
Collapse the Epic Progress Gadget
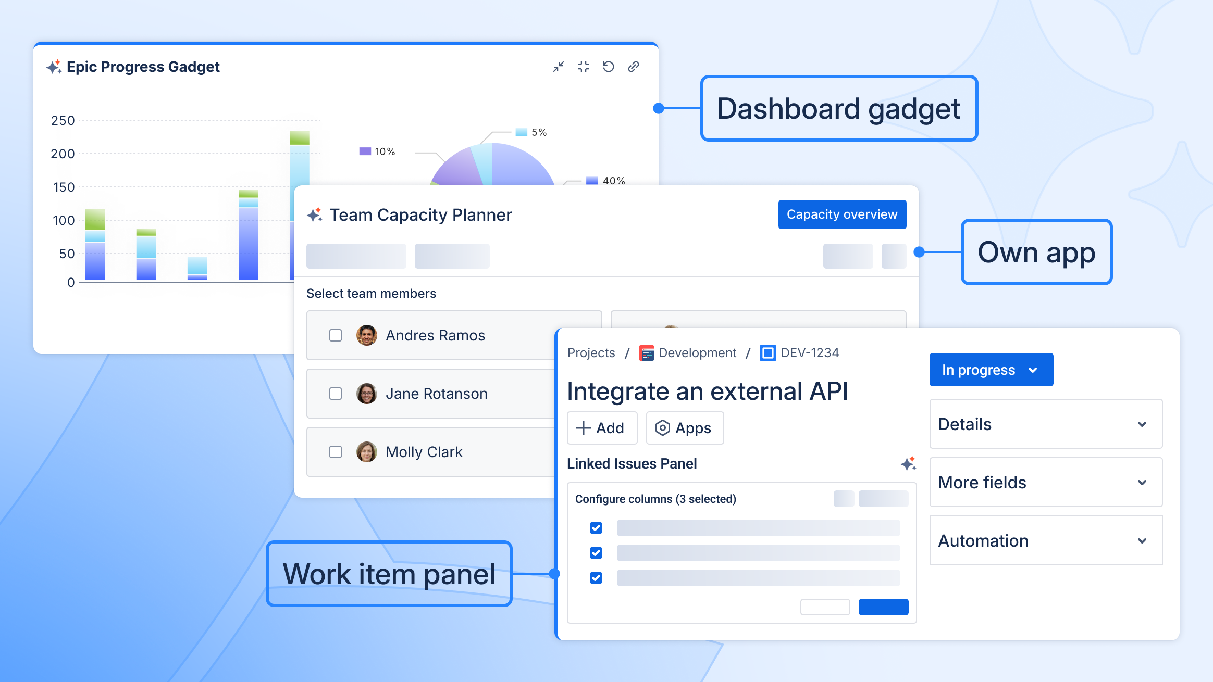click(x=559, y=67)
